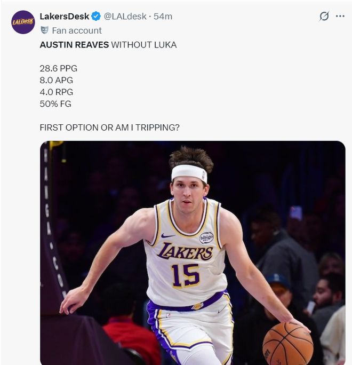Click the AUSTIN REAVES bold headline text

tap(74, 45)
